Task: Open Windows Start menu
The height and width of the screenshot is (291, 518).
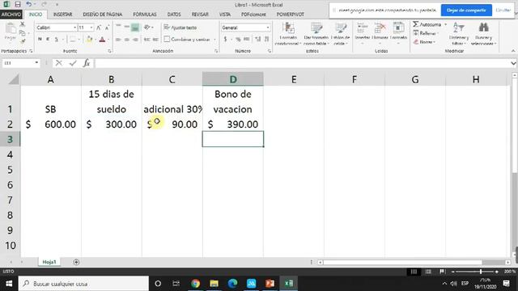Action: (x=9, y=284)
